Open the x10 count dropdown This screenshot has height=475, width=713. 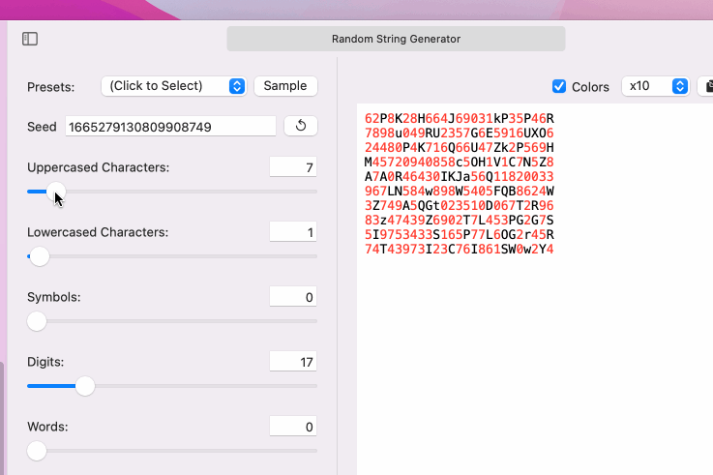[655, 86]
